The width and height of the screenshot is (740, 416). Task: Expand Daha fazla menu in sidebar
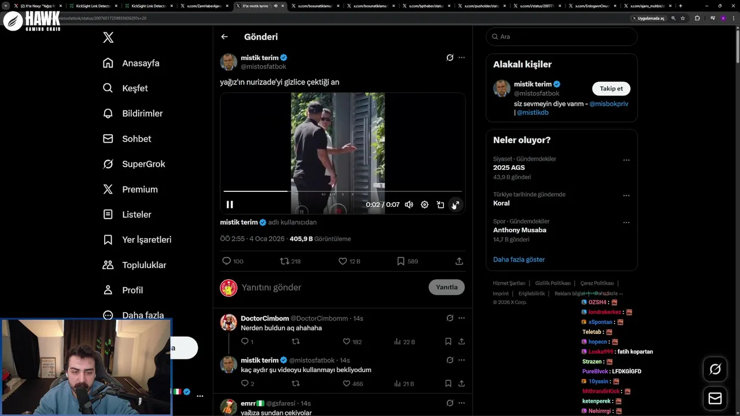(x=134, y=315)
